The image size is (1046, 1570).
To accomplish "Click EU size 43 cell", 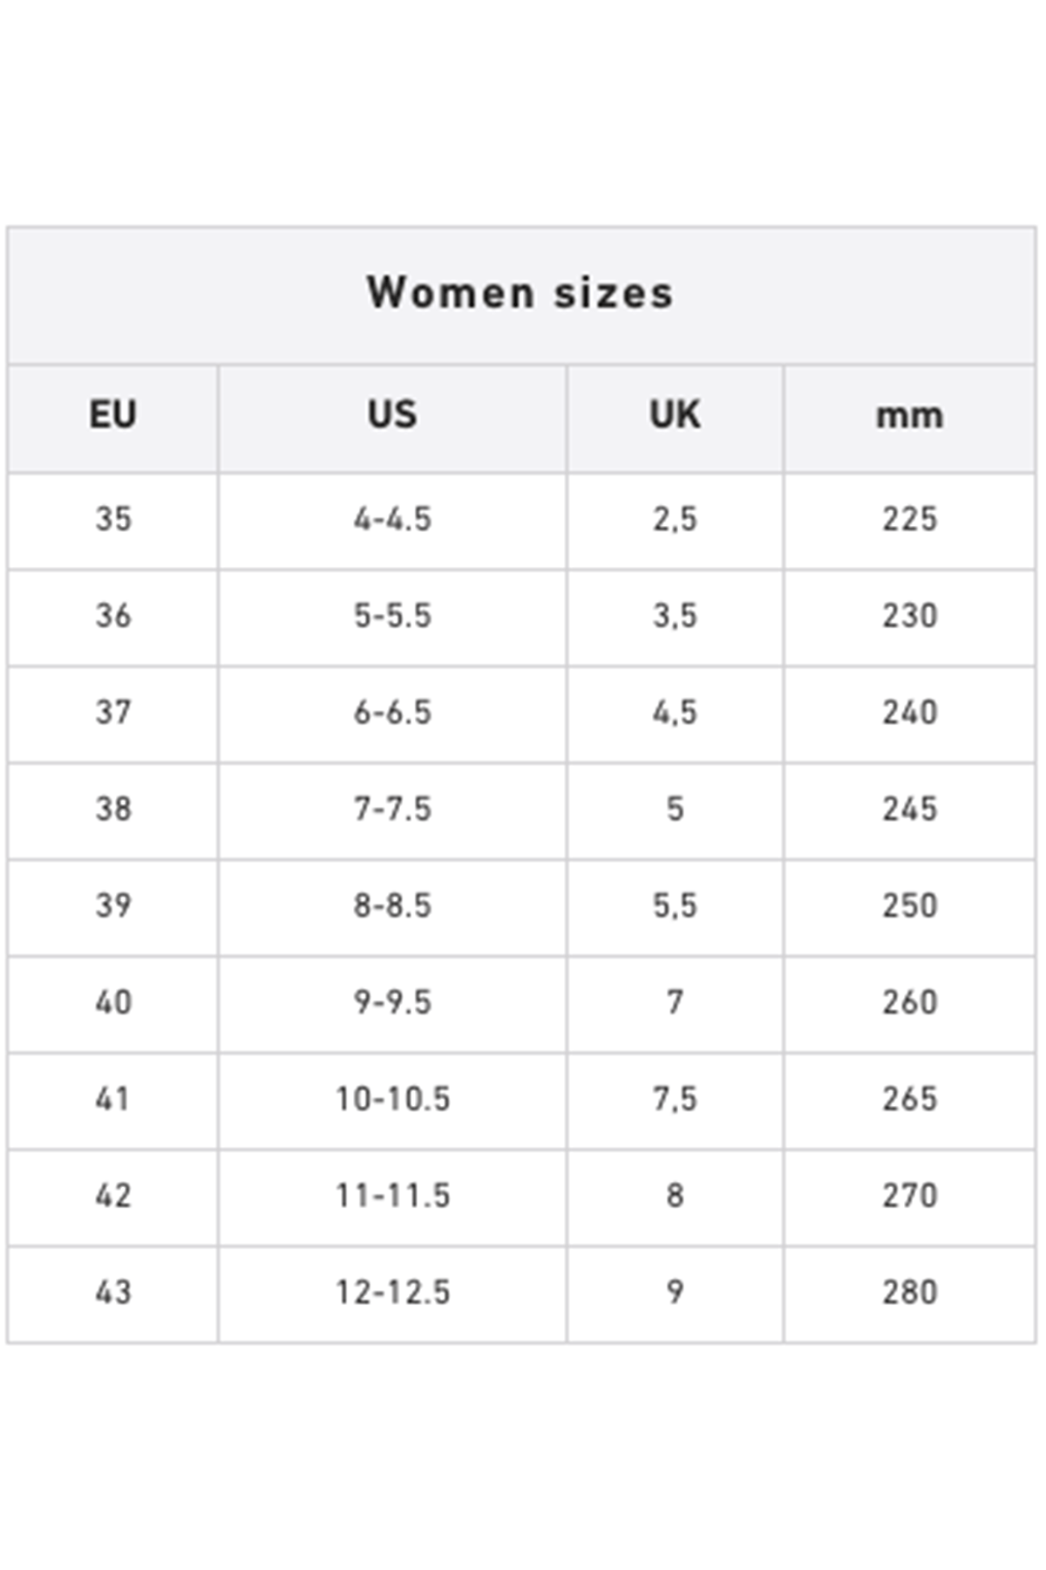I will (x=113, y=1294).
